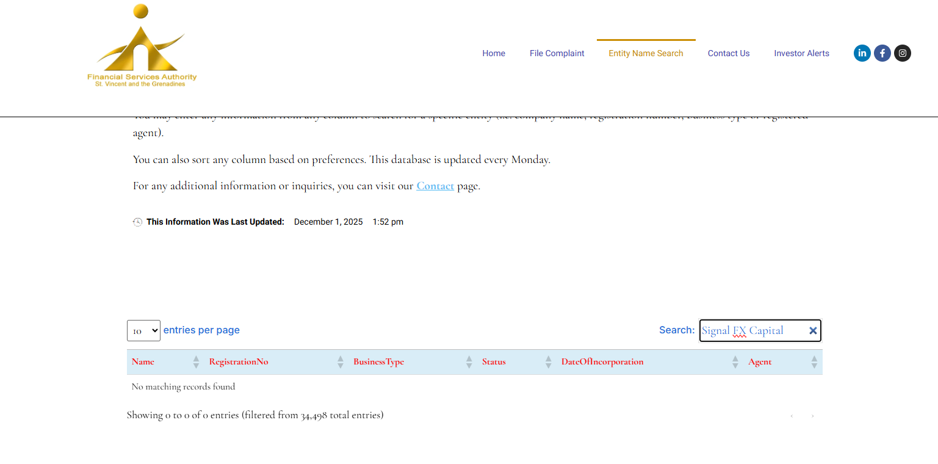Open the Instagram social icon

pos(903,53)
